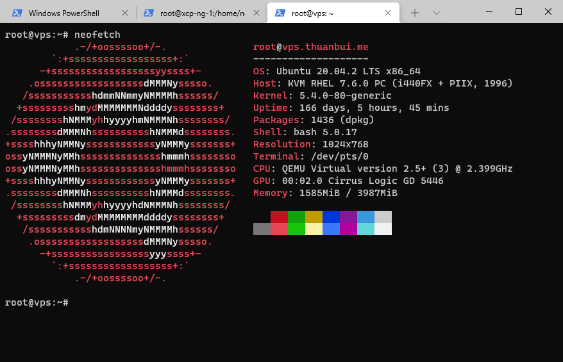Click the Terminal /dev/pts/0 line
The height and width of the screenshot is (362, 563).
311,157
